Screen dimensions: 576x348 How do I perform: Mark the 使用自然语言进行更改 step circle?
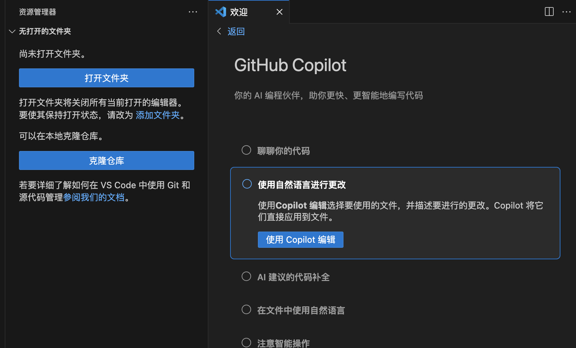click(247, 184)
